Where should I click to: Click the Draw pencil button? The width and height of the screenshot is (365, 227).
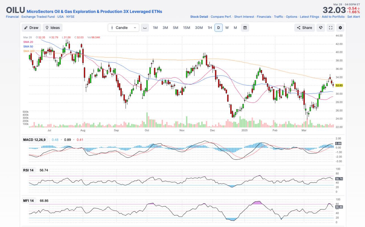pos(31,28)
